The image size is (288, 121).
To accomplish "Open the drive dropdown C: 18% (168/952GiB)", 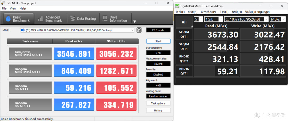I will click(x=246, y=19).
